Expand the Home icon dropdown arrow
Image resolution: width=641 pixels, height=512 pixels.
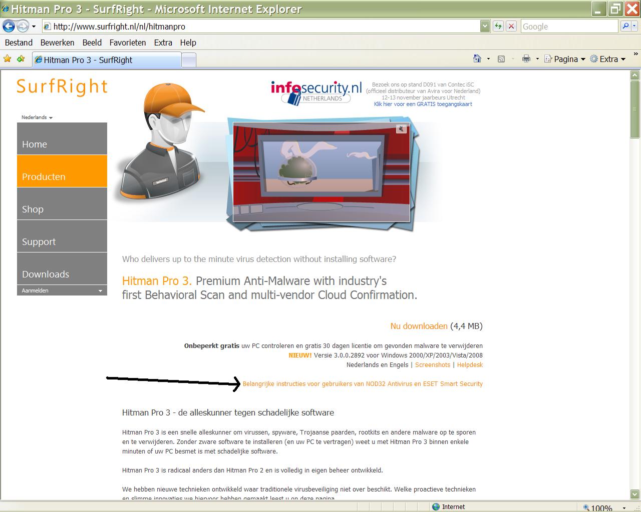tap(488, 59)
